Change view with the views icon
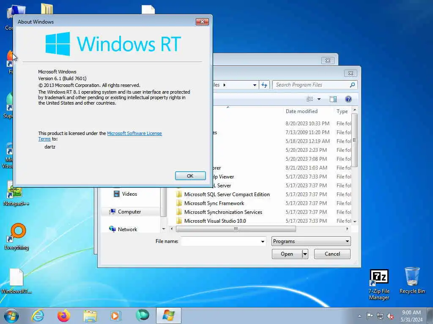This screenshot has width=433, height=324. [310, 99]
